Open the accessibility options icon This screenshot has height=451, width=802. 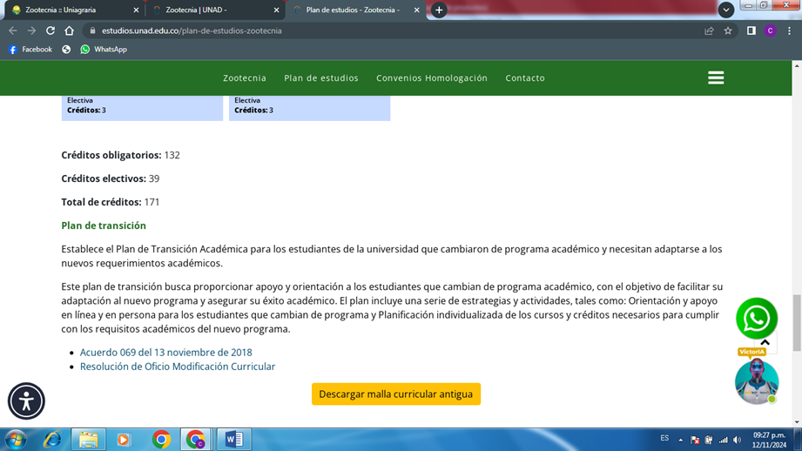[26, 401]
